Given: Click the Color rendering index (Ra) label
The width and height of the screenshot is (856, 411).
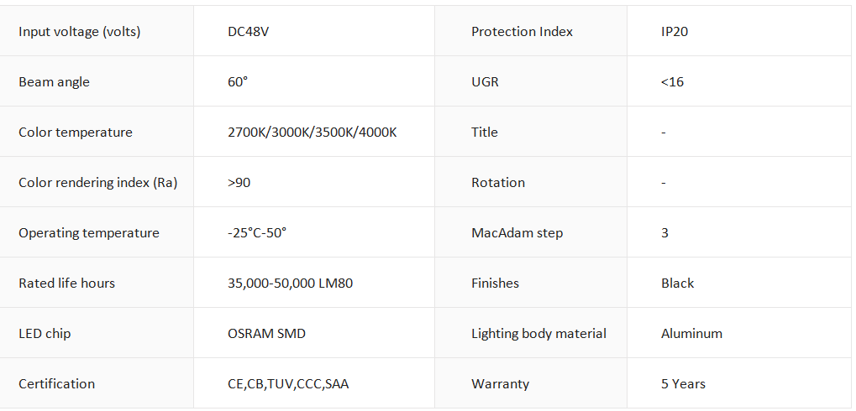Looking at the screenshot, I should pos(98,183).
